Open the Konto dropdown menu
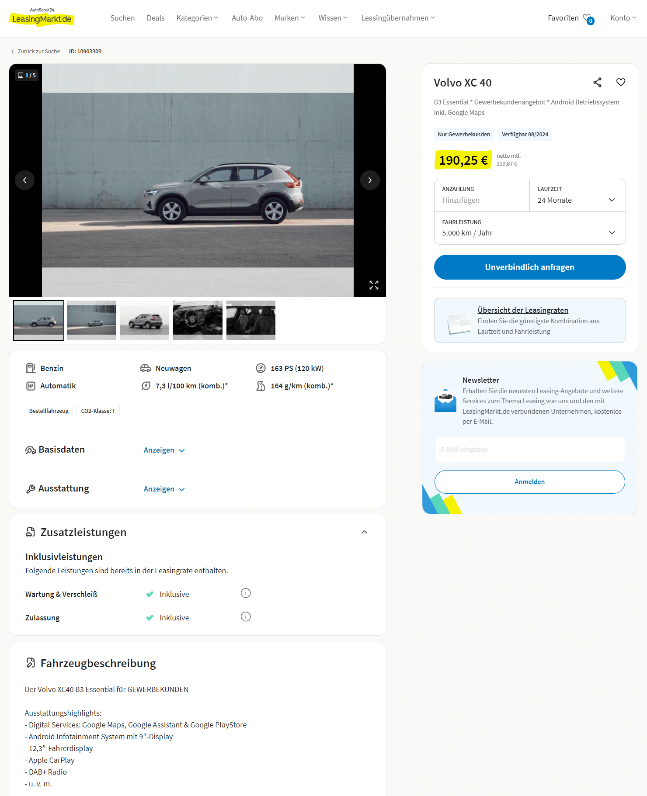 [623, 18]
